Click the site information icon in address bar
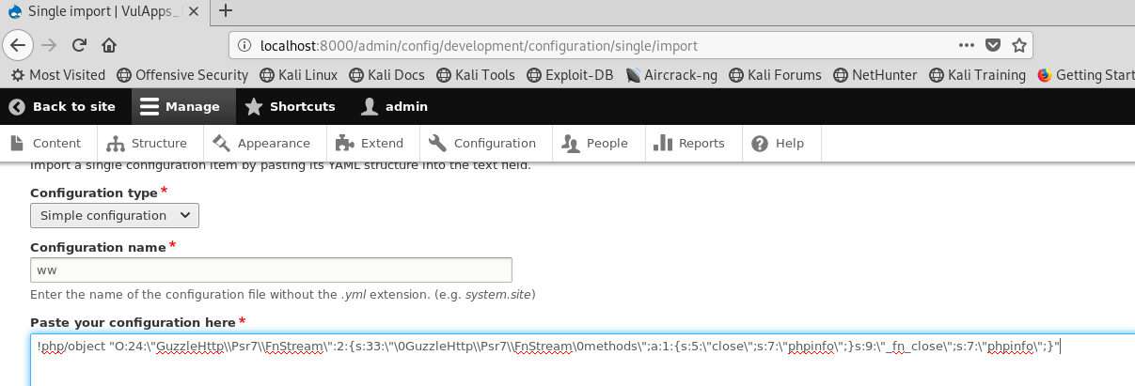Screen dimensions: 1135x386 tap(243, 45)
